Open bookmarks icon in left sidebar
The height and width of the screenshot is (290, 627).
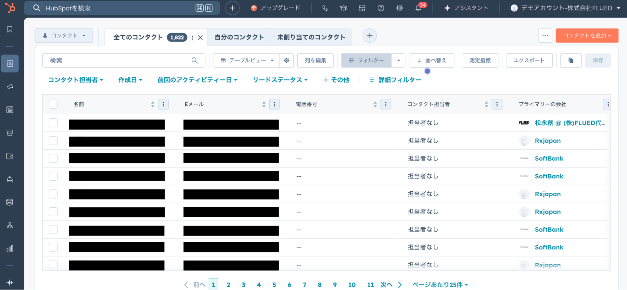[10, 29]
